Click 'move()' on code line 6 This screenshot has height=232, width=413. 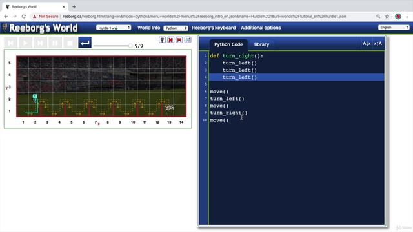click(219, 92)
